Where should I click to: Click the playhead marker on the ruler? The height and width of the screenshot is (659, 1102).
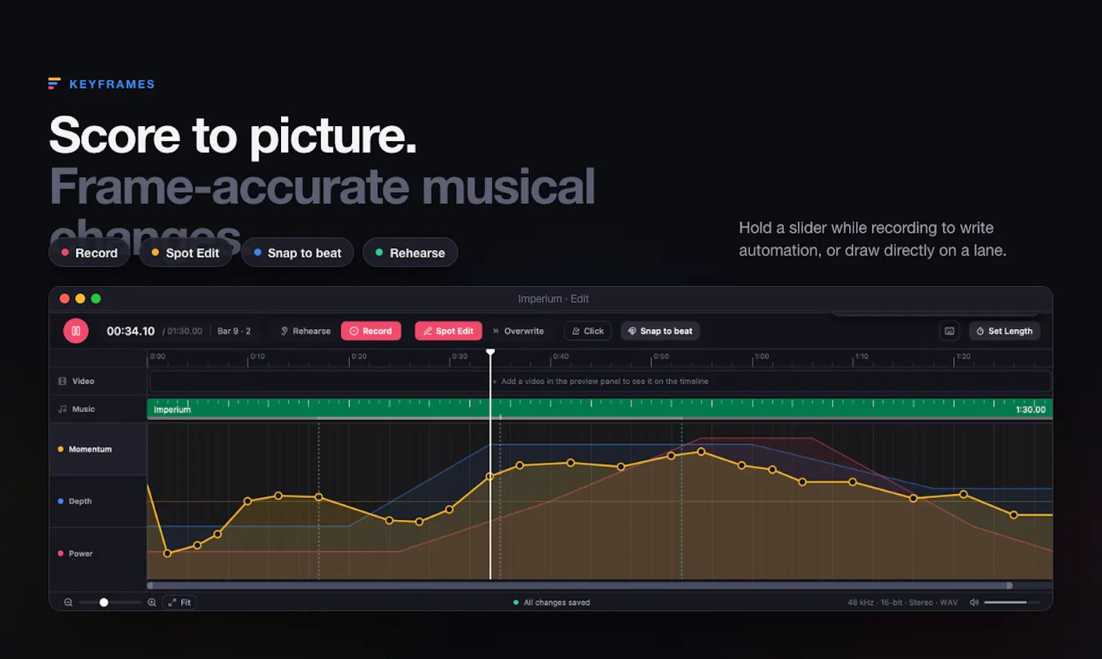(x=490, y=353)
